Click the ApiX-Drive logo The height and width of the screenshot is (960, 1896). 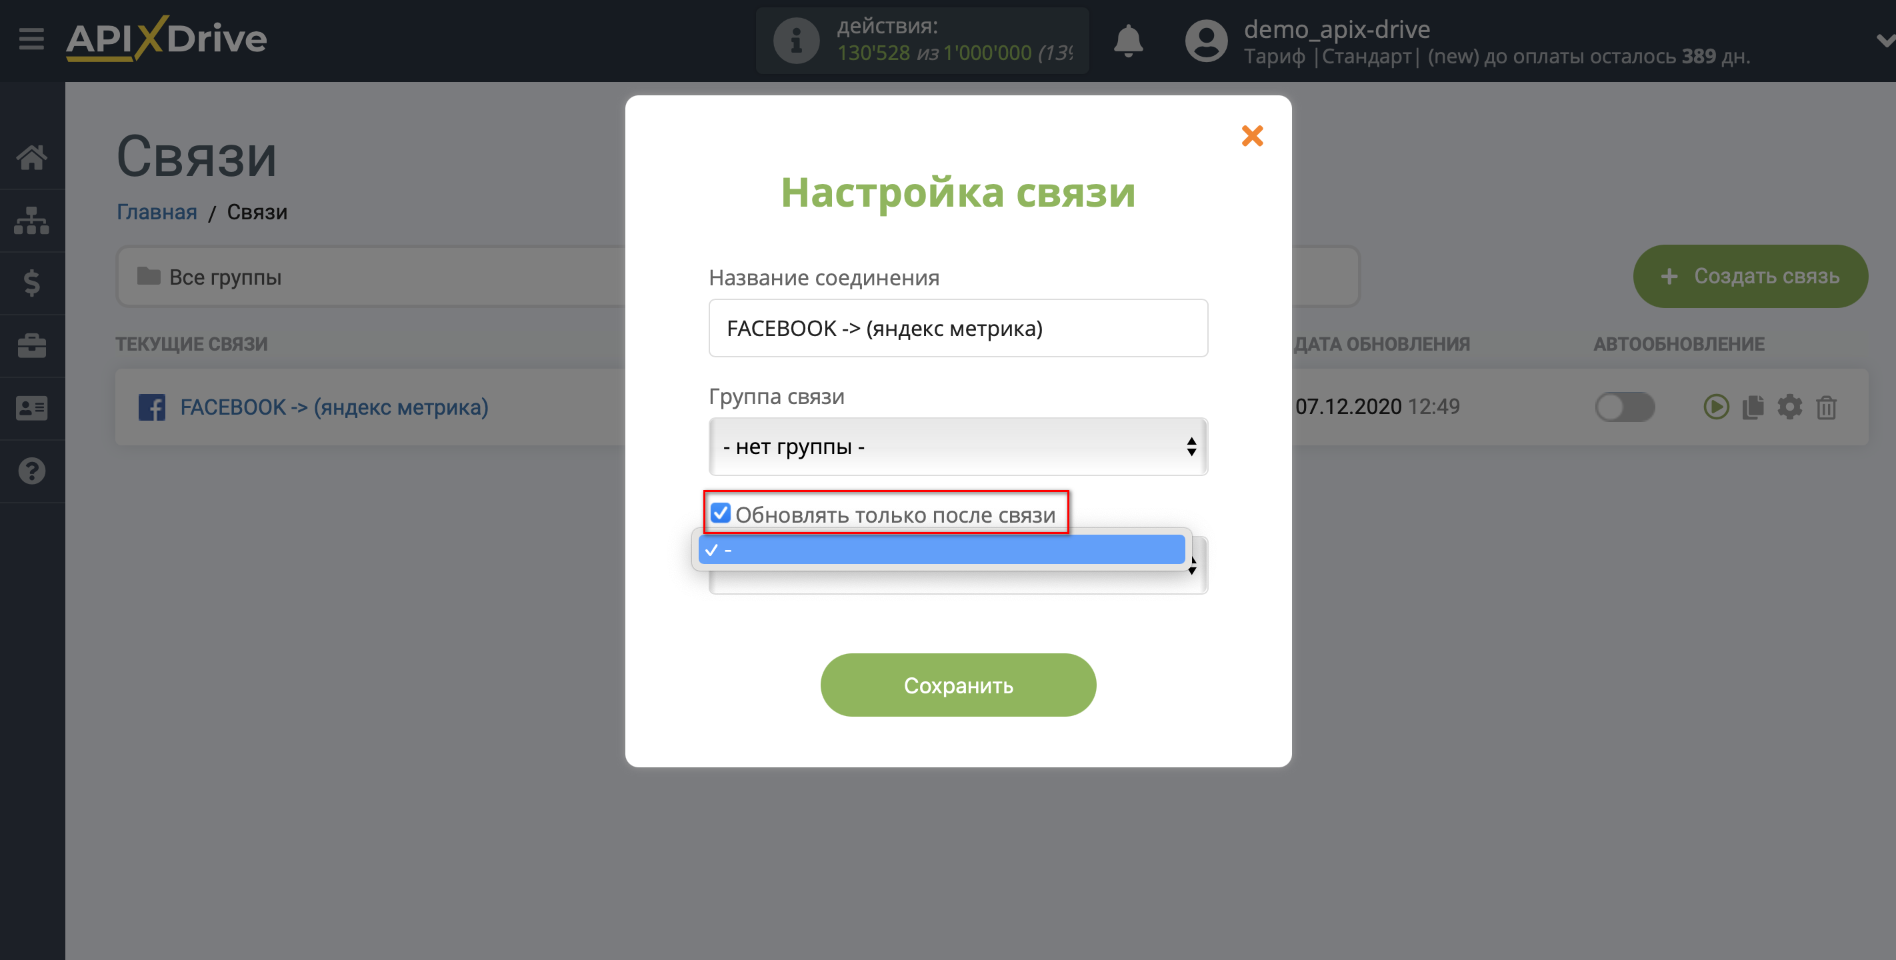click(167, 38)
